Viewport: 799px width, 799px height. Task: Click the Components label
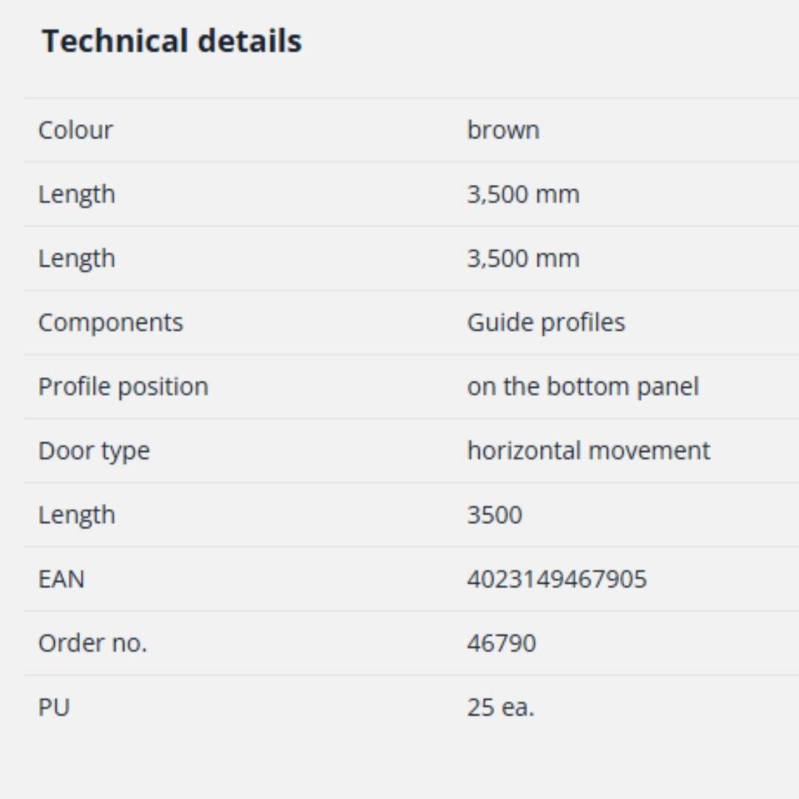tap(110, 323)
